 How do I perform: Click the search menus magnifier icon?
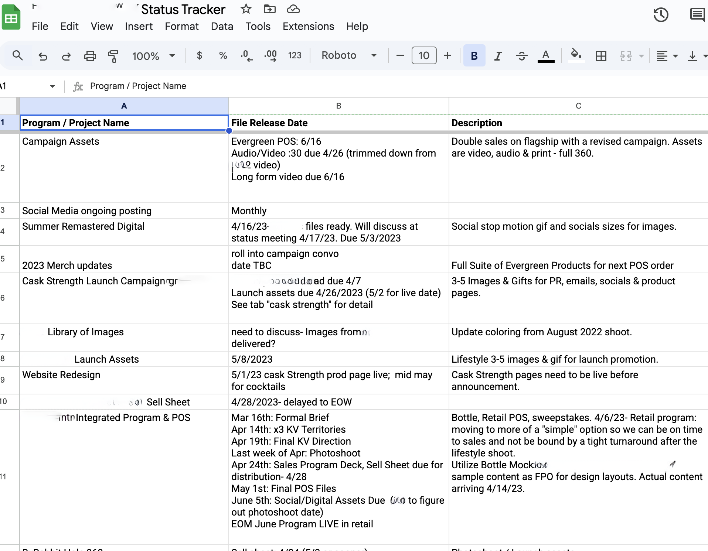pos(17,56)
